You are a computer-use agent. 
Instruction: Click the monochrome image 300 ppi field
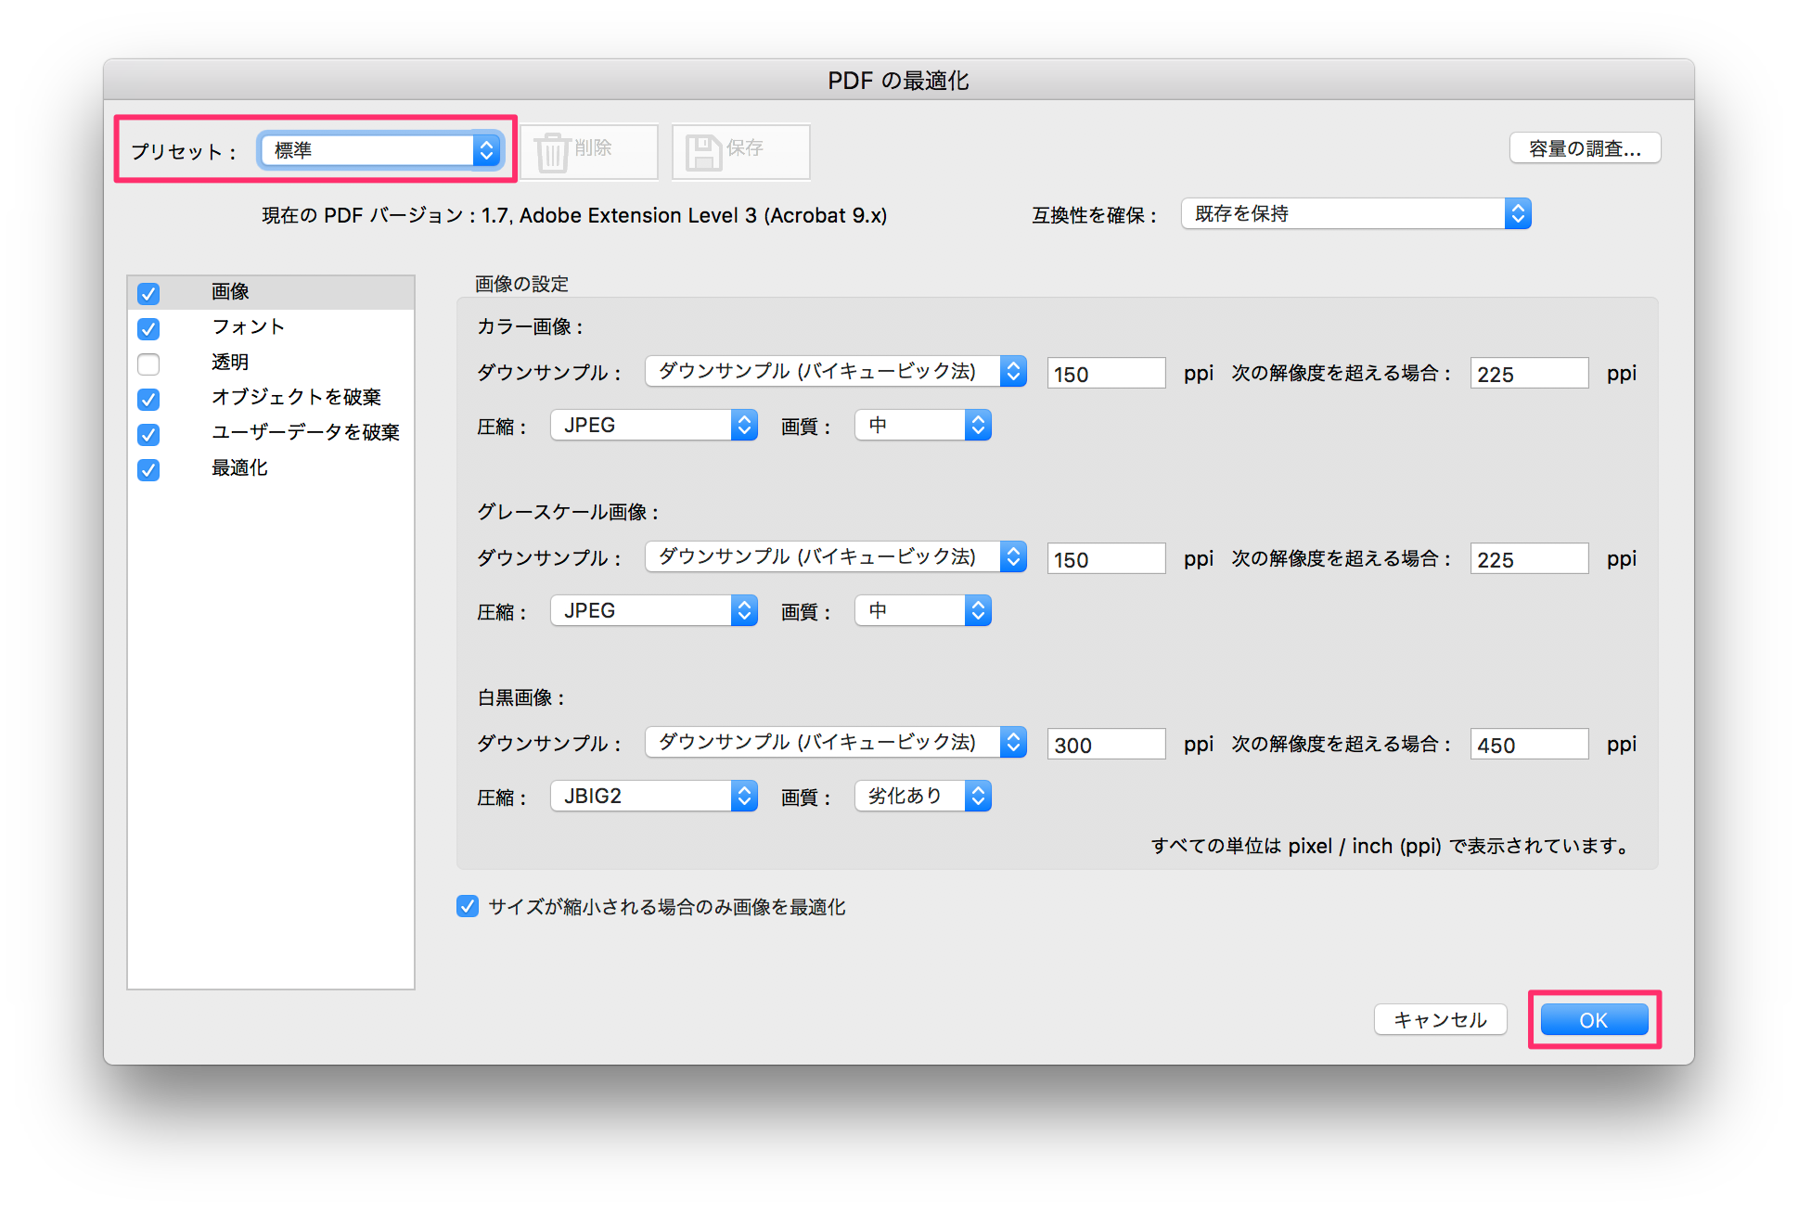tap(1106, 745)
